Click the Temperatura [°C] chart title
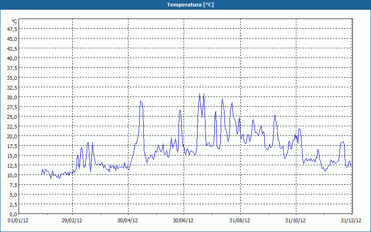The width and height of the screenshot is (371, 232). 190,5
